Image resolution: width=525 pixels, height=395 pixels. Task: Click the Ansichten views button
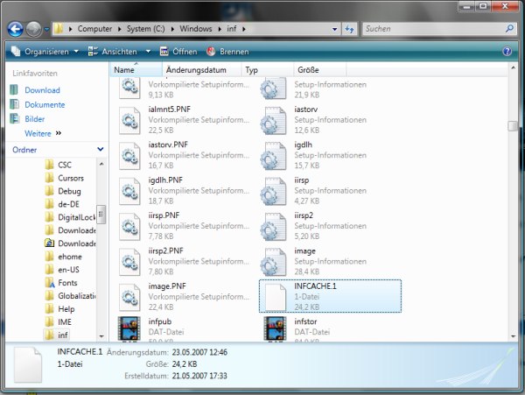tap(113, 52)
